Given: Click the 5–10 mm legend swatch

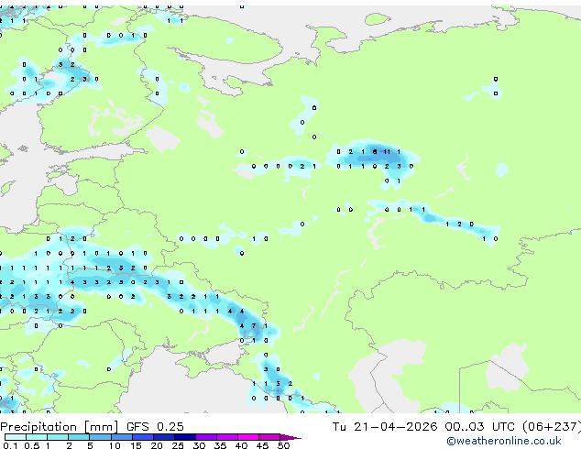Looking at the screenshot, I should coord(100,437).
